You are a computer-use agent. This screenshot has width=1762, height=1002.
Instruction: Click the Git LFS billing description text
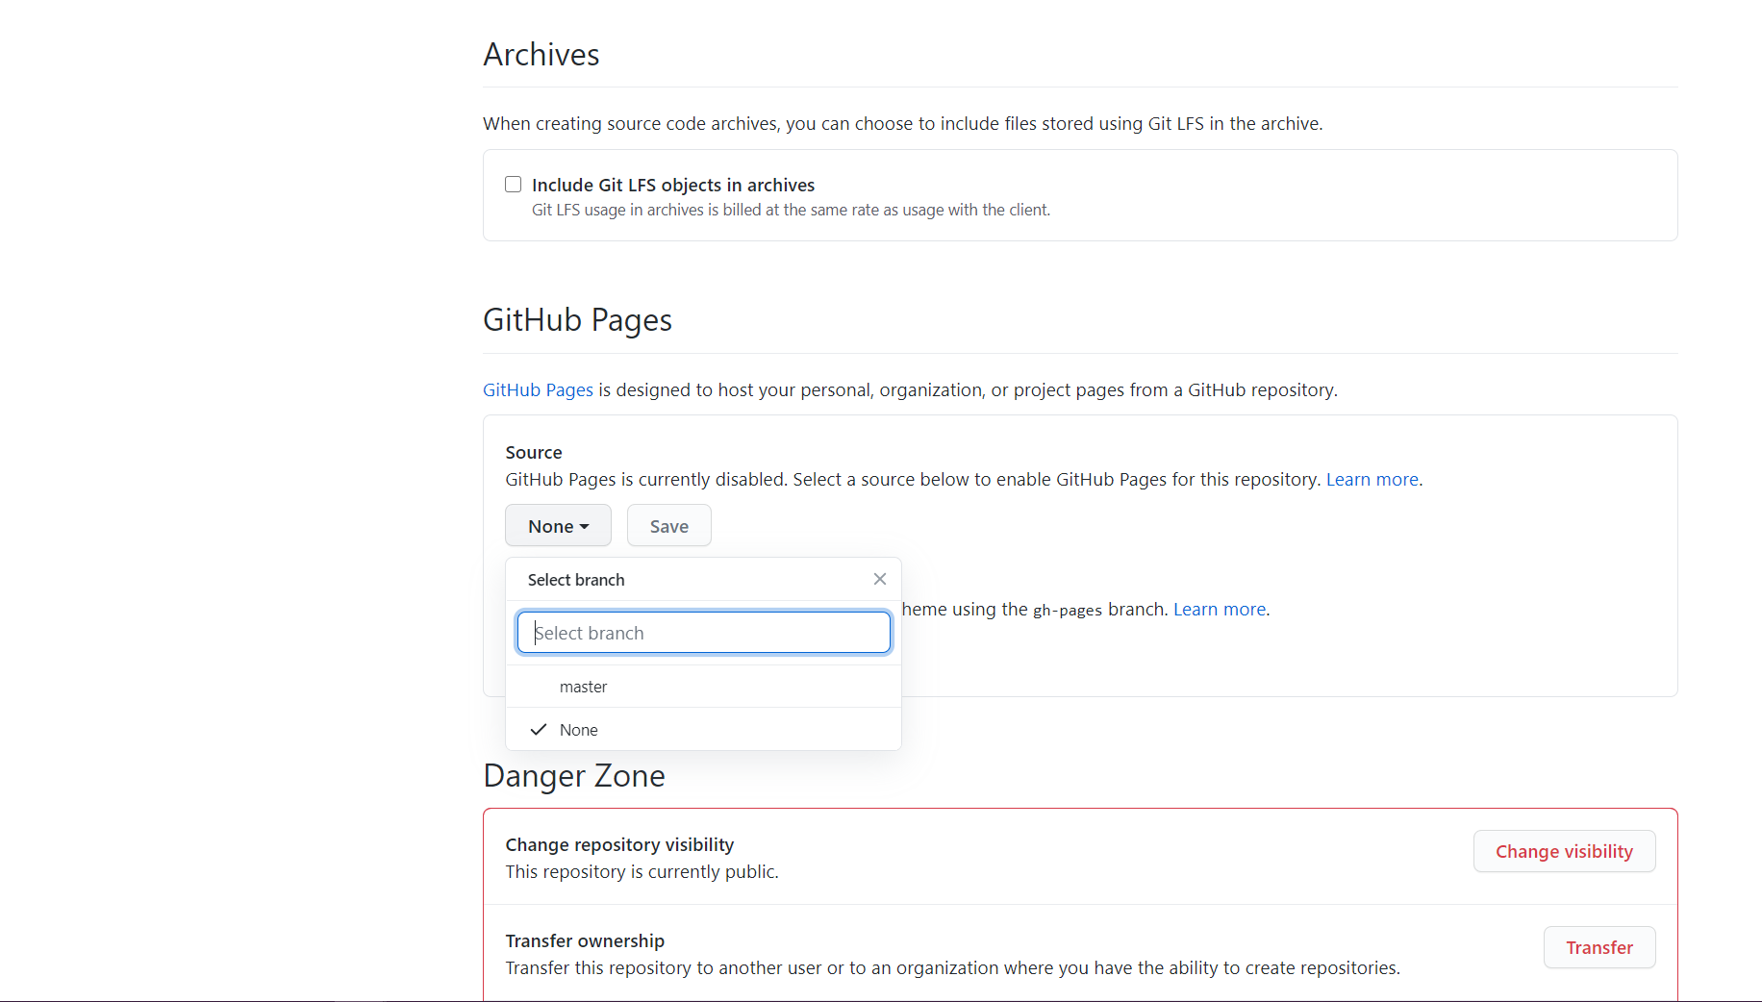(791, 211)
